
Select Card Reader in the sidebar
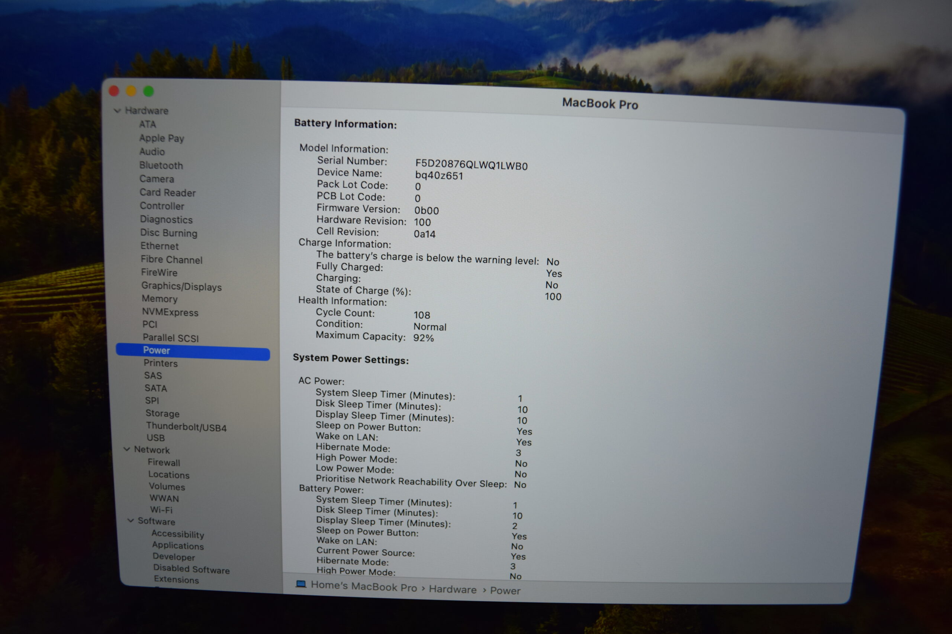(x=168, y=192)
